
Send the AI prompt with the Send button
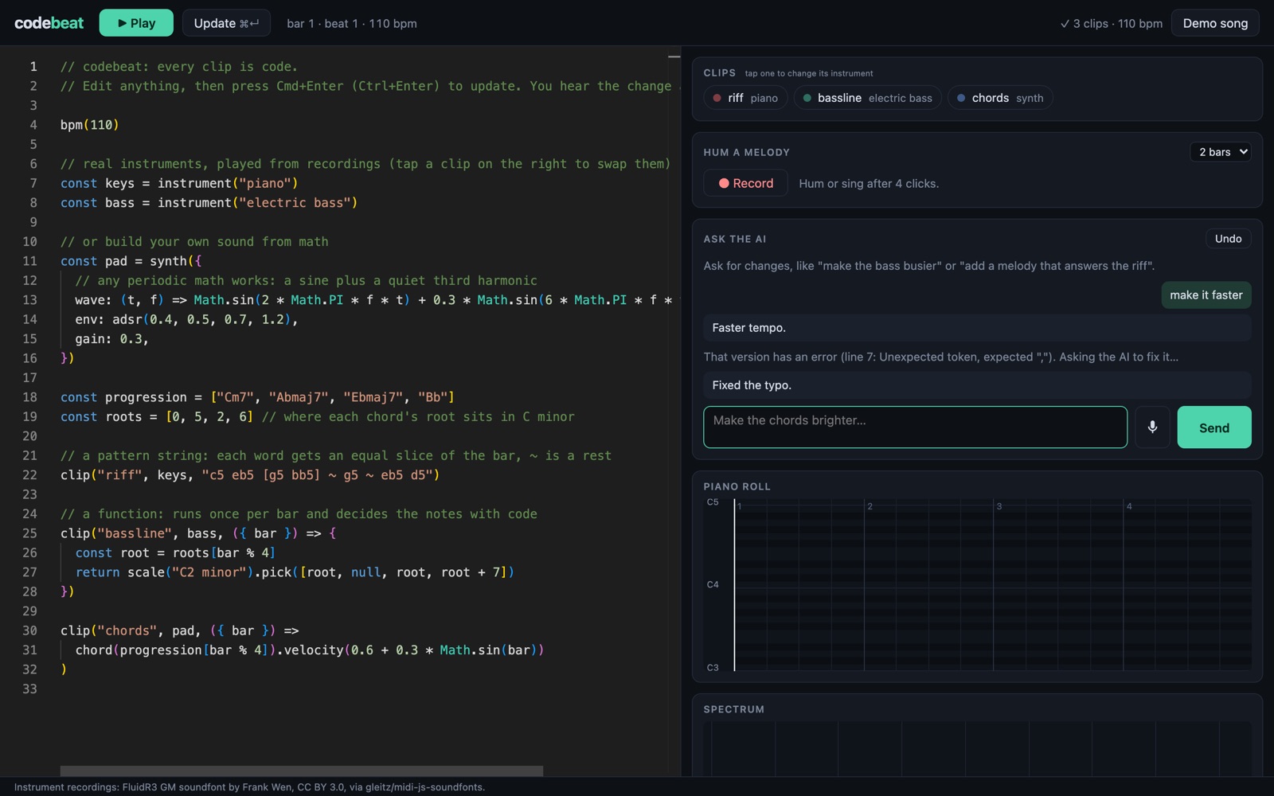tap(1214, 427)
